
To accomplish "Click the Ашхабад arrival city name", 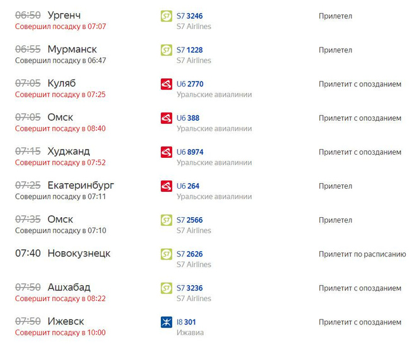I will (69, 288).
